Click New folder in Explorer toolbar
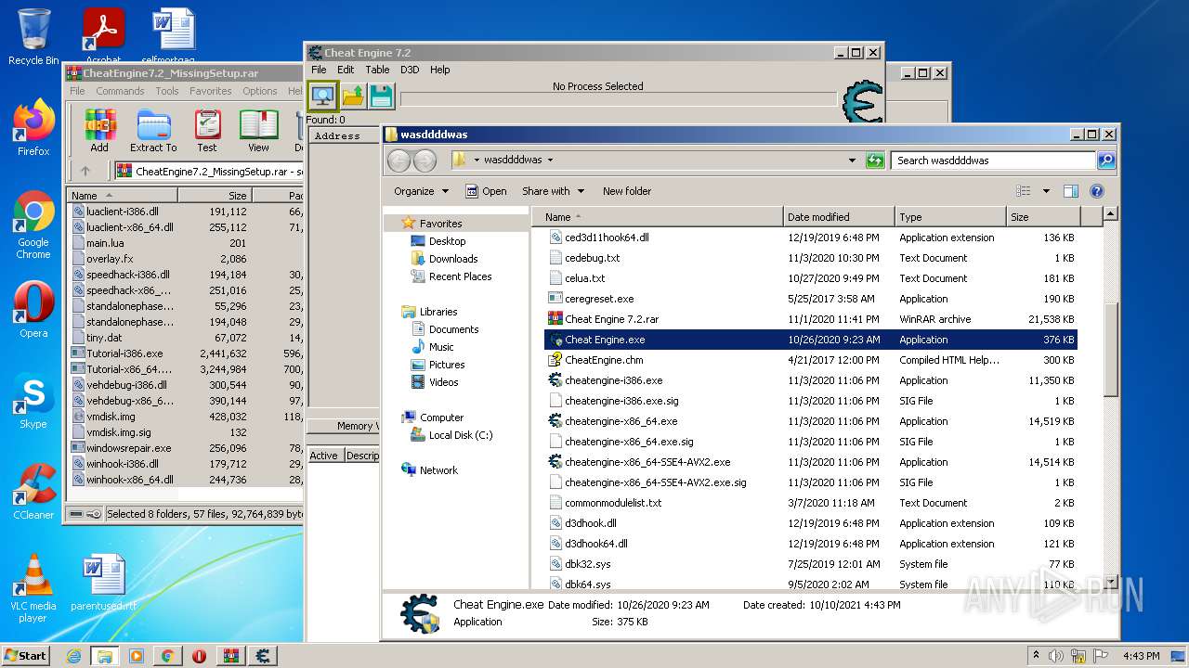Screen dimensions: 1189x668 pos(627,191)
